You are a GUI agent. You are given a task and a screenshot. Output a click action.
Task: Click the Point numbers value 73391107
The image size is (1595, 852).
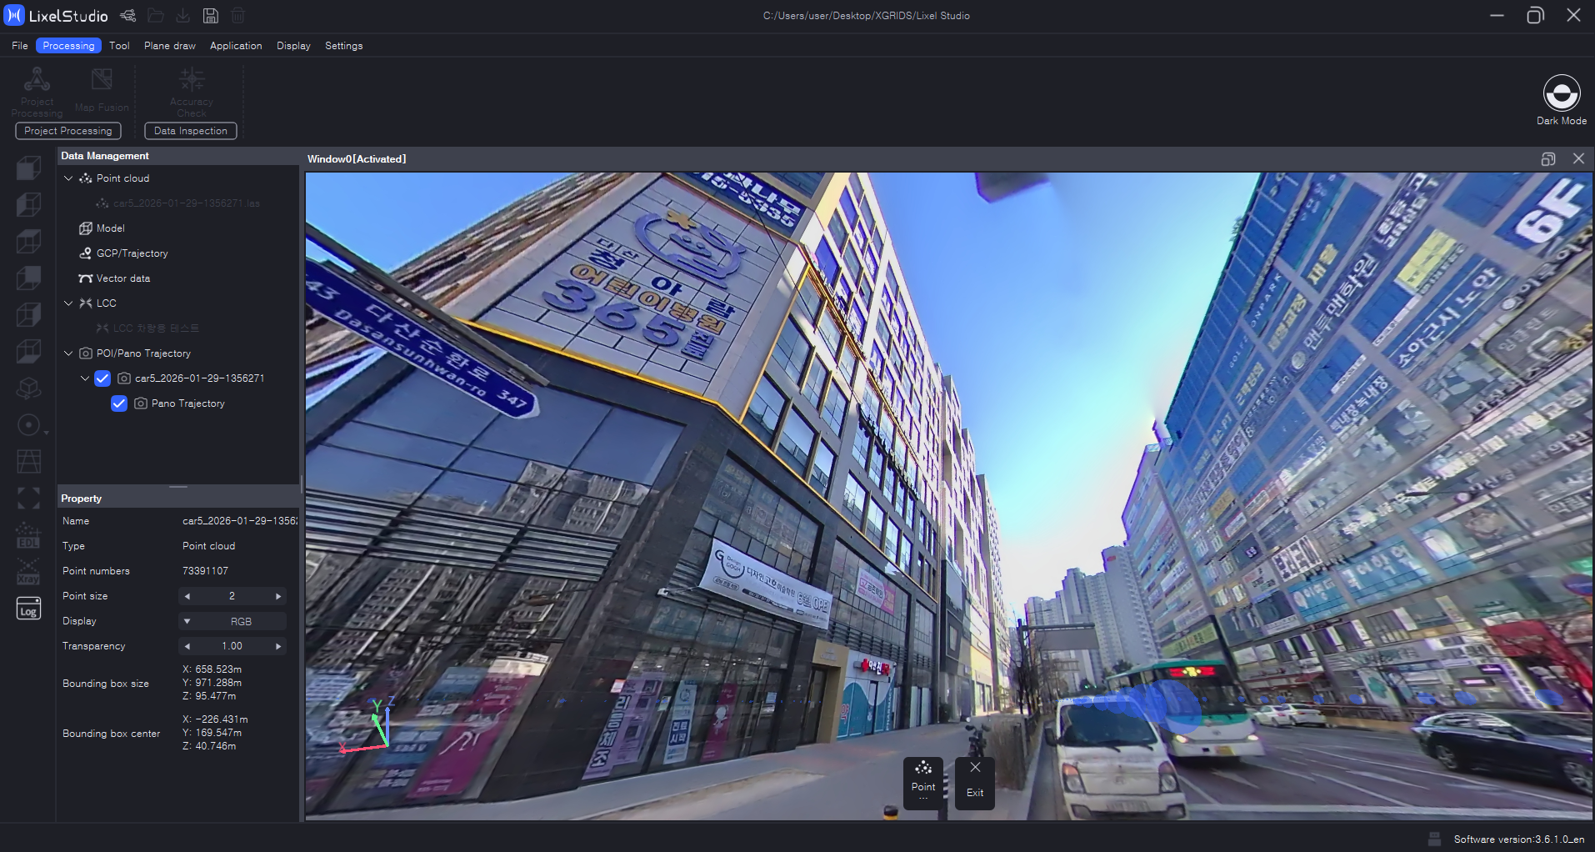205,571
